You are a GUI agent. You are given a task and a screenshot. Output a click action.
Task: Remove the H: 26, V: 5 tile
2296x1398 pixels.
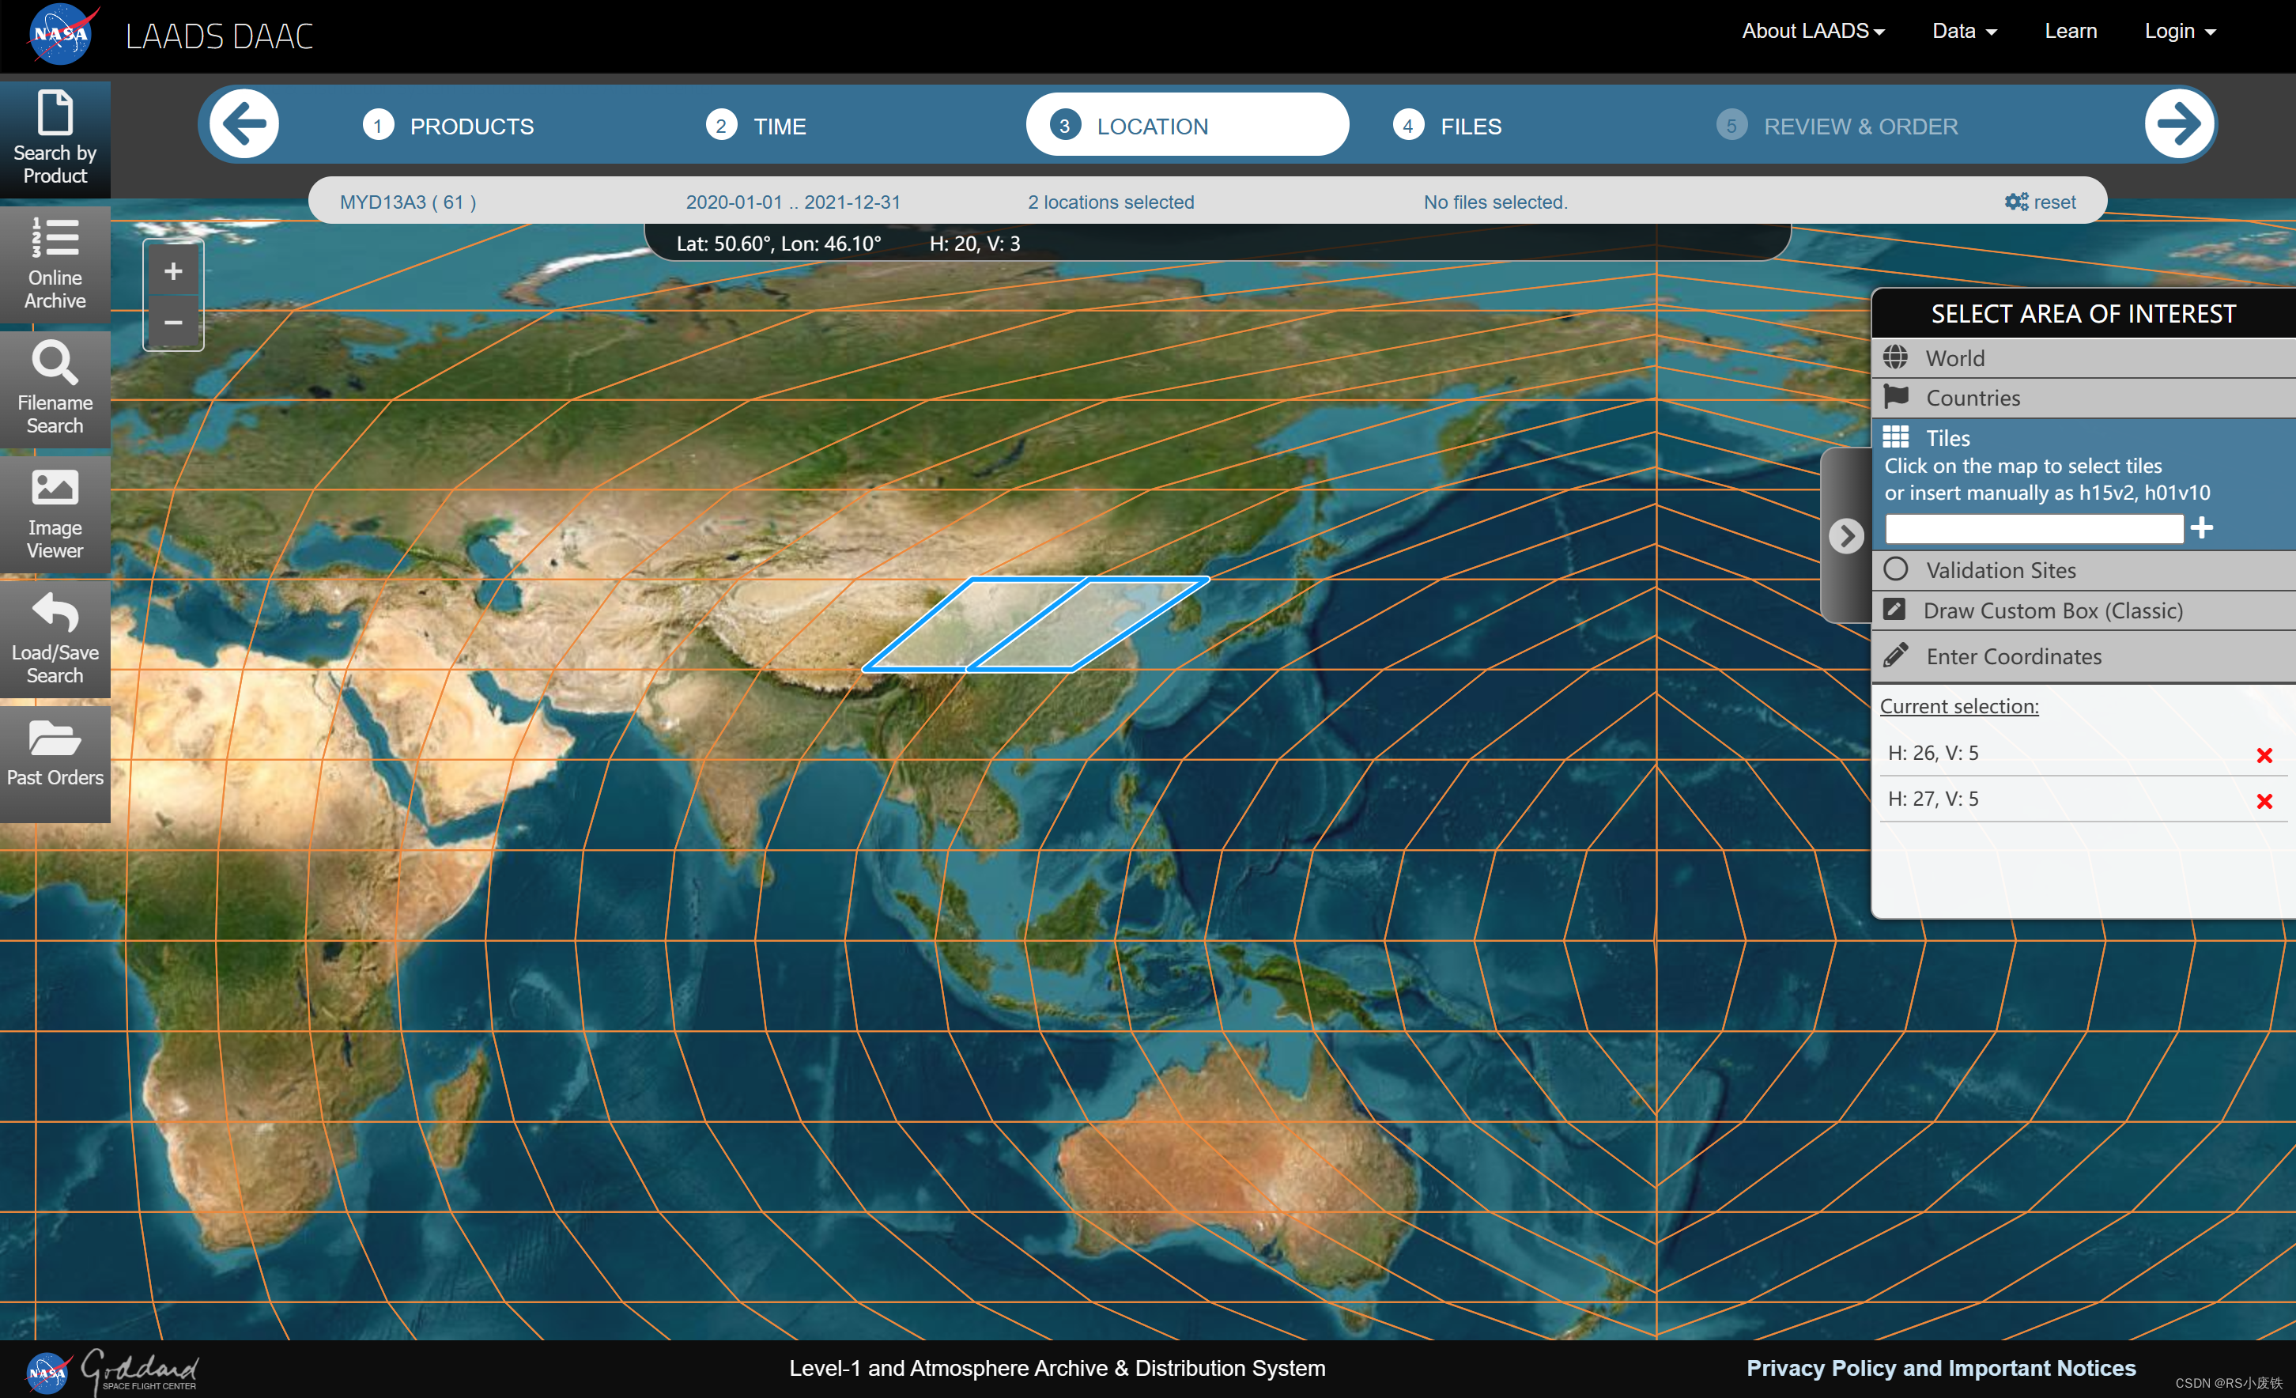click(x=2264, y=755)
